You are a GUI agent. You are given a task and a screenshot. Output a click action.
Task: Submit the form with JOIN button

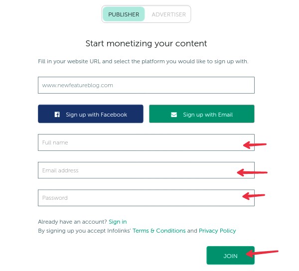pos(230,256)
